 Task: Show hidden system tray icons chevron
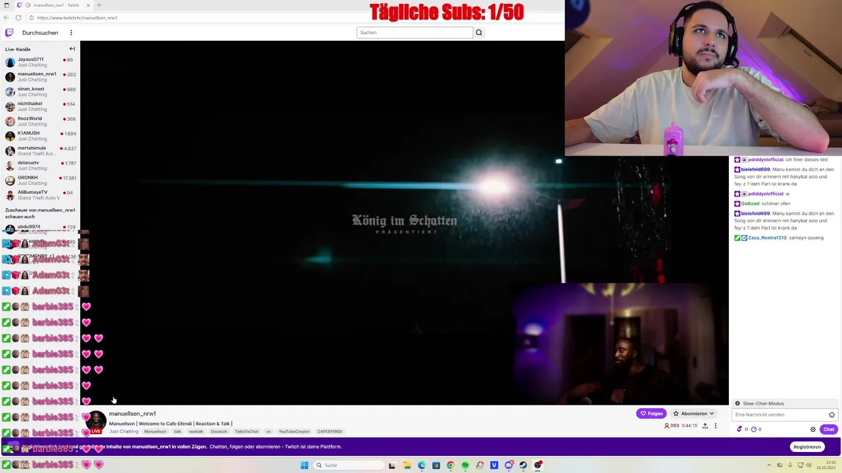(x=769, y=465)
